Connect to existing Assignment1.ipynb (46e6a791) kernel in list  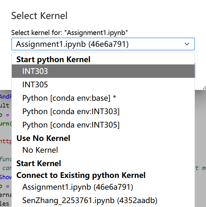(x=77, y=187)
